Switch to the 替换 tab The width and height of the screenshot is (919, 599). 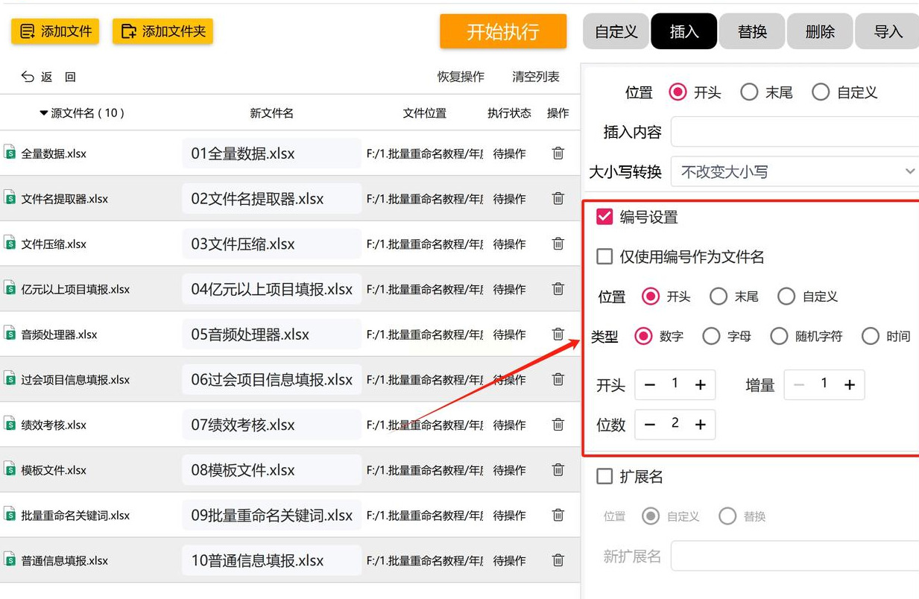coord(752,32)
